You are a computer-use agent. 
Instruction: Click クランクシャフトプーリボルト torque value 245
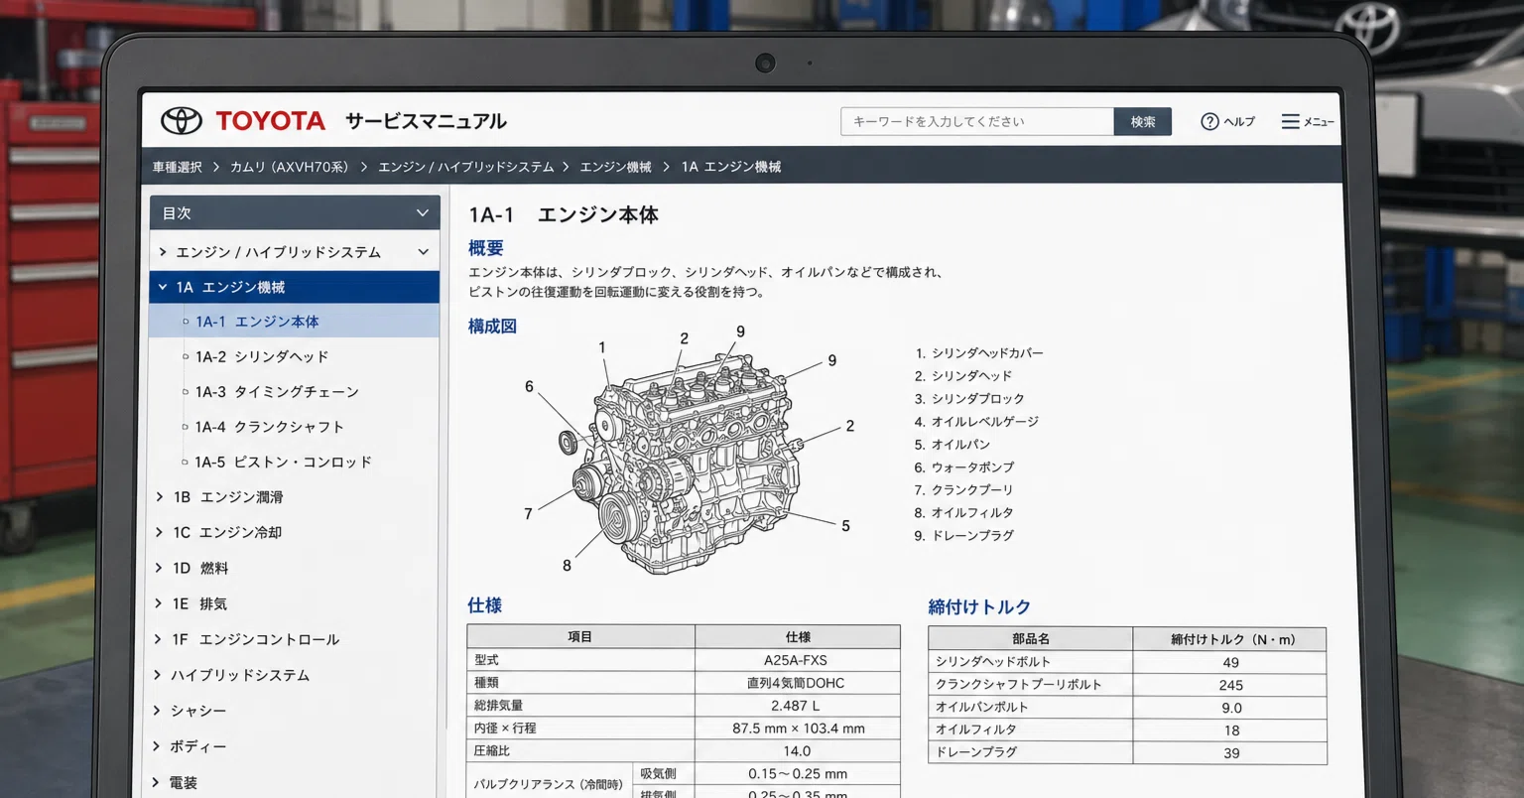[1231, 685]
